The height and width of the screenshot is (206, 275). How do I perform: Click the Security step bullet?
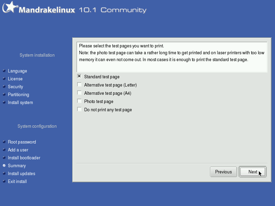coord(4,87)
